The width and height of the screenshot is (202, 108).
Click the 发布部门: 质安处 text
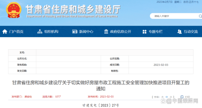(x=22, y=97)
